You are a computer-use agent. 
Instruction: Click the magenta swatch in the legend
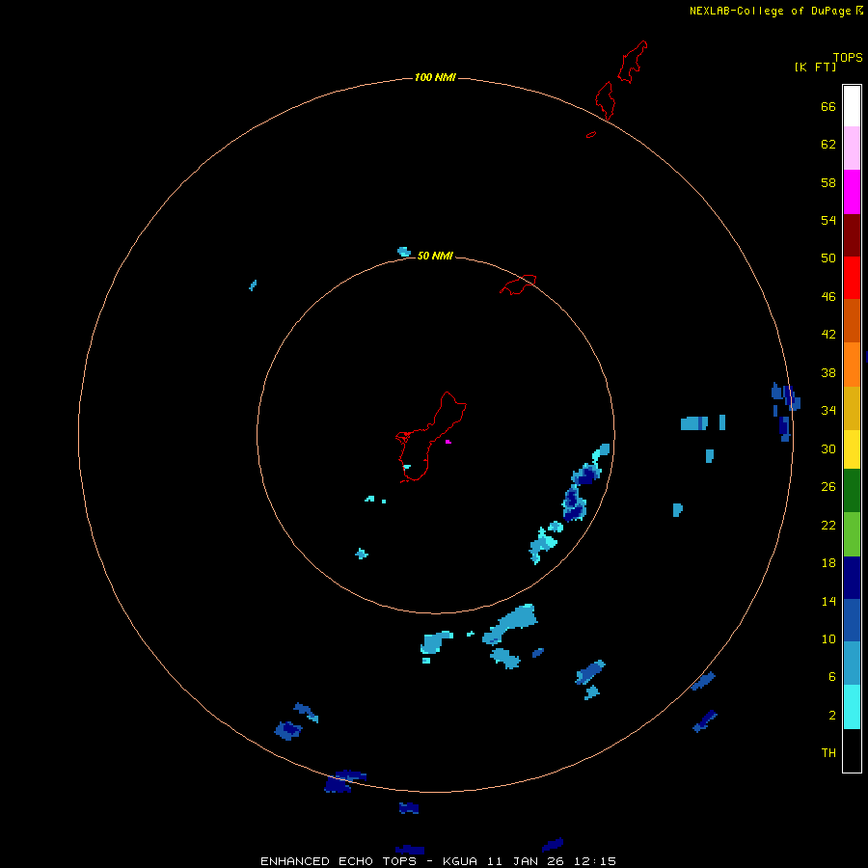pos(852,192)
